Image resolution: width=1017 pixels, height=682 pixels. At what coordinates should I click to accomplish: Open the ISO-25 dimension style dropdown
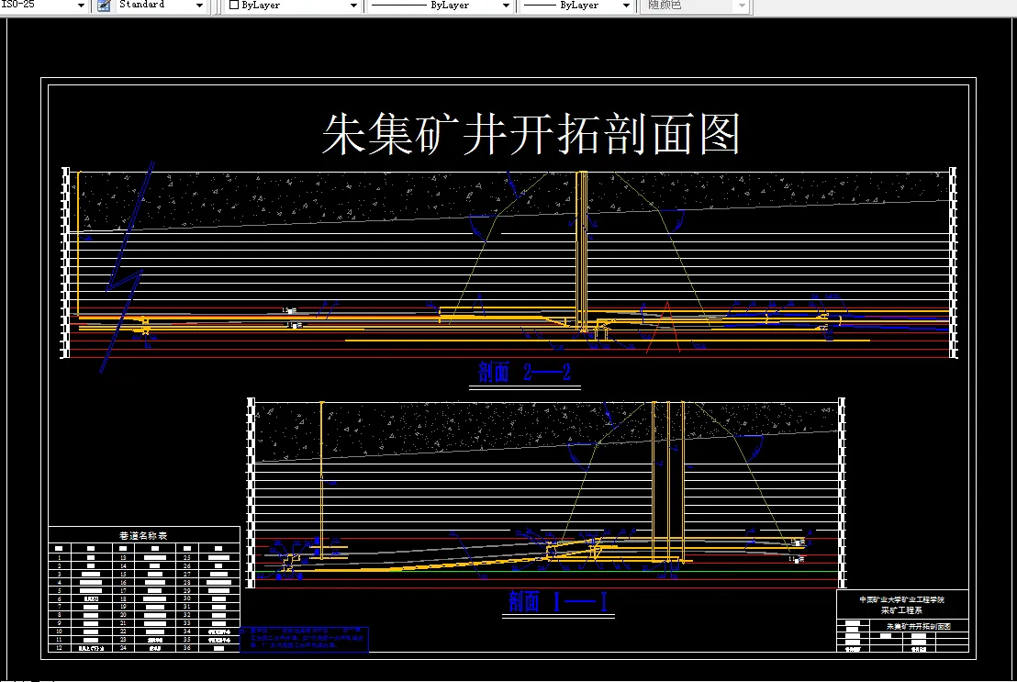tap(81, 6)
